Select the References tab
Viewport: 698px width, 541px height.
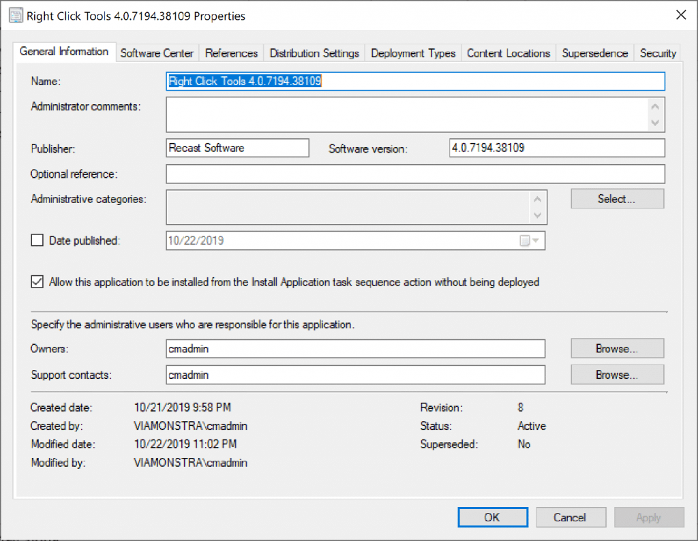(x=231, y=52)
